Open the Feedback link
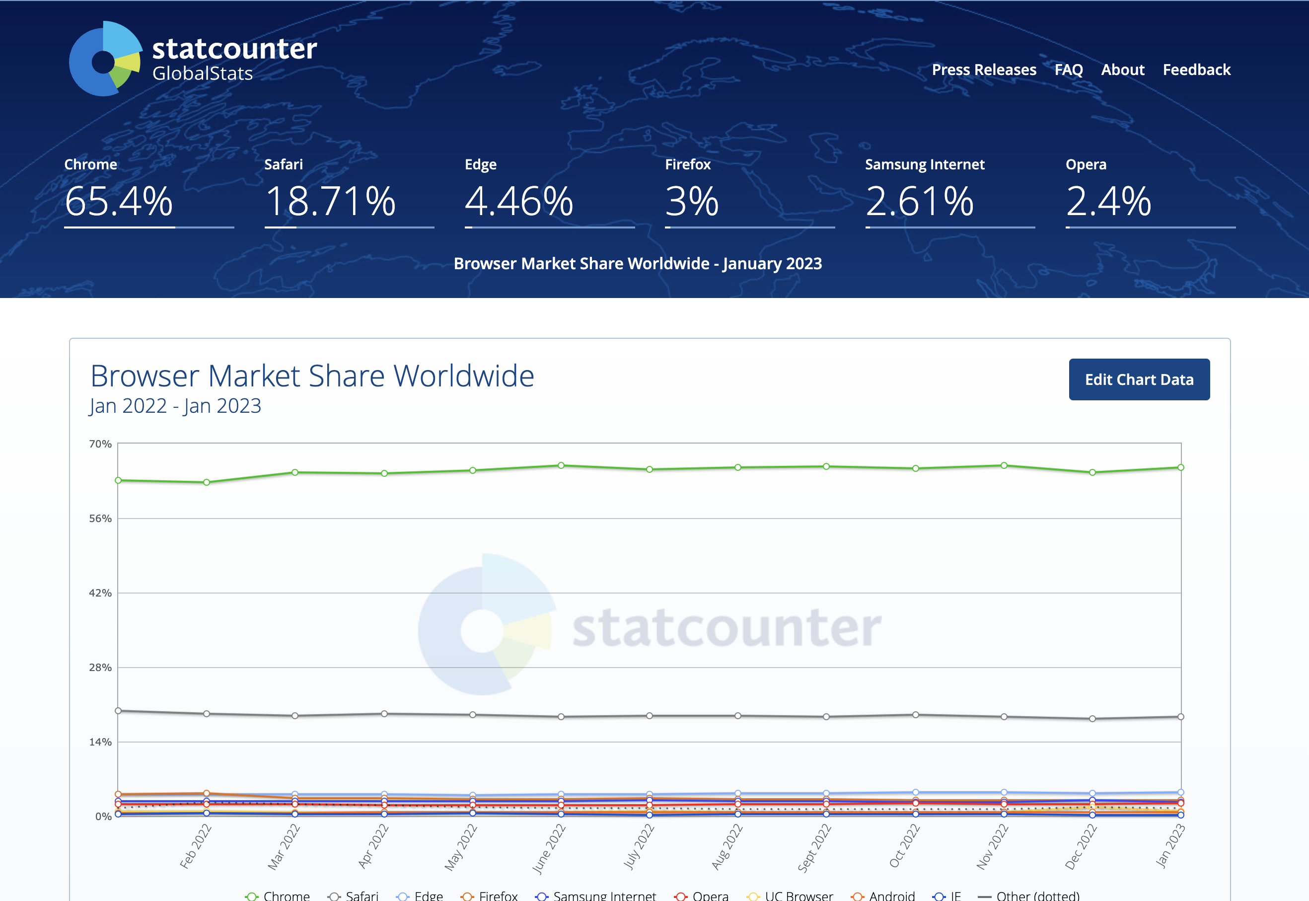1309x901 pixels. tap(1196, 70)
